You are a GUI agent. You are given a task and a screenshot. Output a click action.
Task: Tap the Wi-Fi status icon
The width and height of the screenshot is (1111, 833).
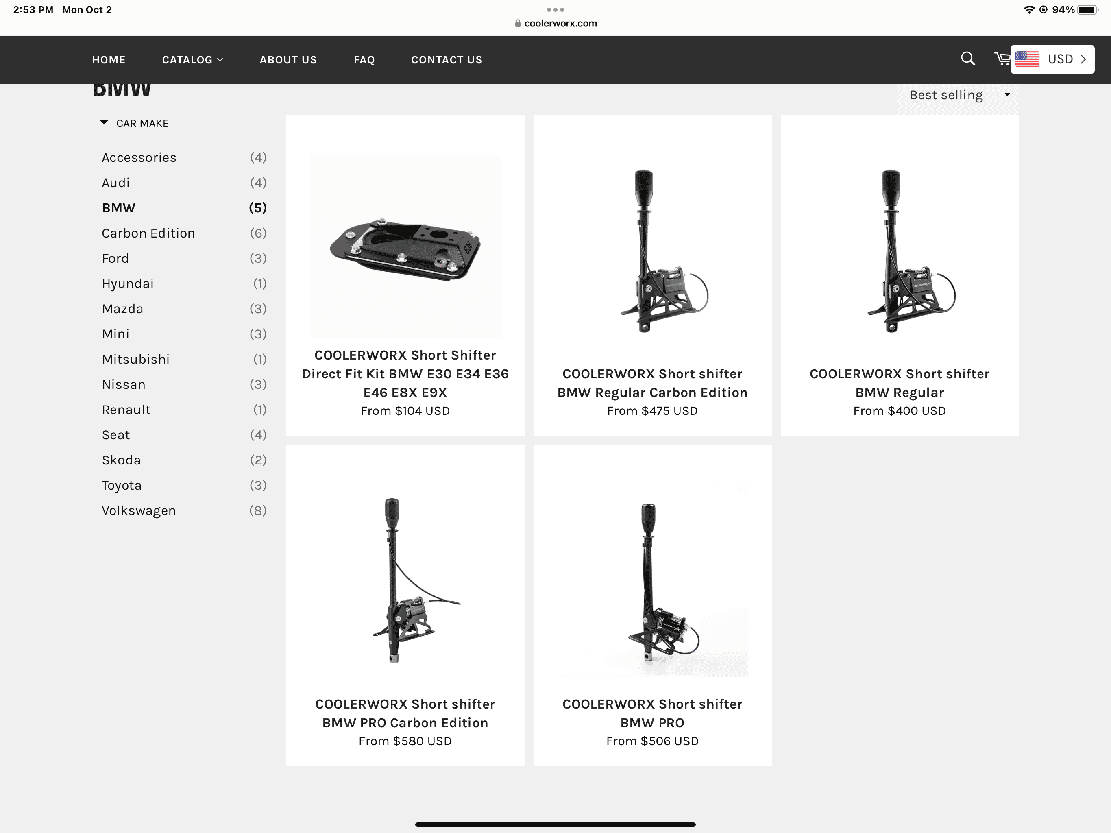point(1029,9)
